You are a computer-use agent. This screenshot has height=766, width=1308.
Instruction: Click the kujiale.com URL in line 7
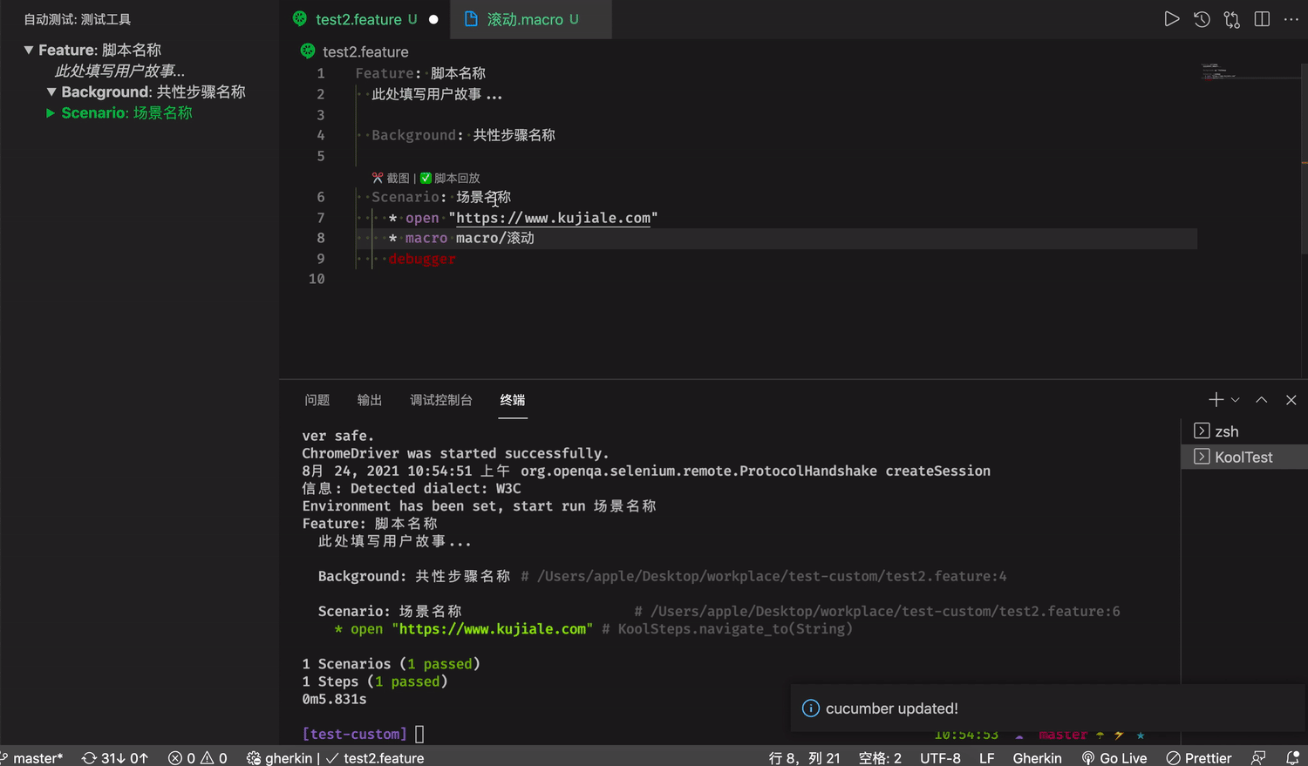pyautogui.click(x=553, y=218)
